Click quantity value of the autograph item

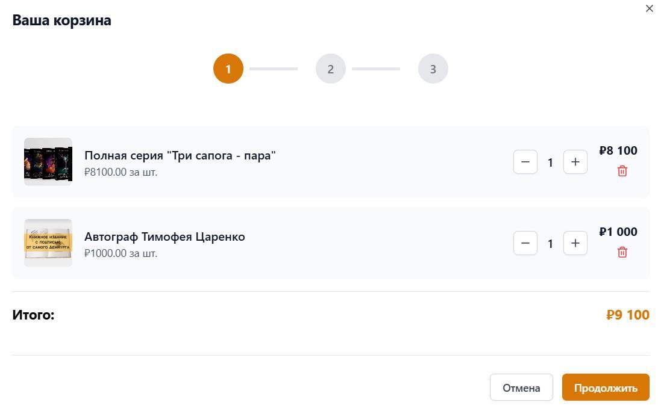point(550,244)
